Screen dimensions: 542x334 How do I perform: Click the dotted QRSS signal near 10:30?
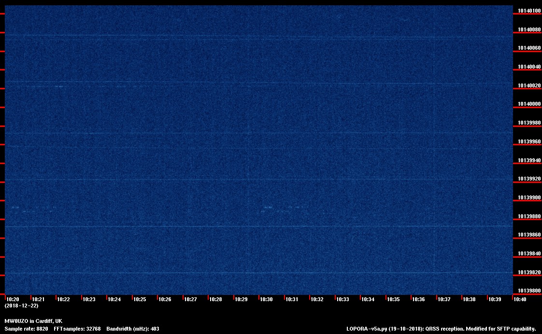pyautogui.click(x=267, y=208)
